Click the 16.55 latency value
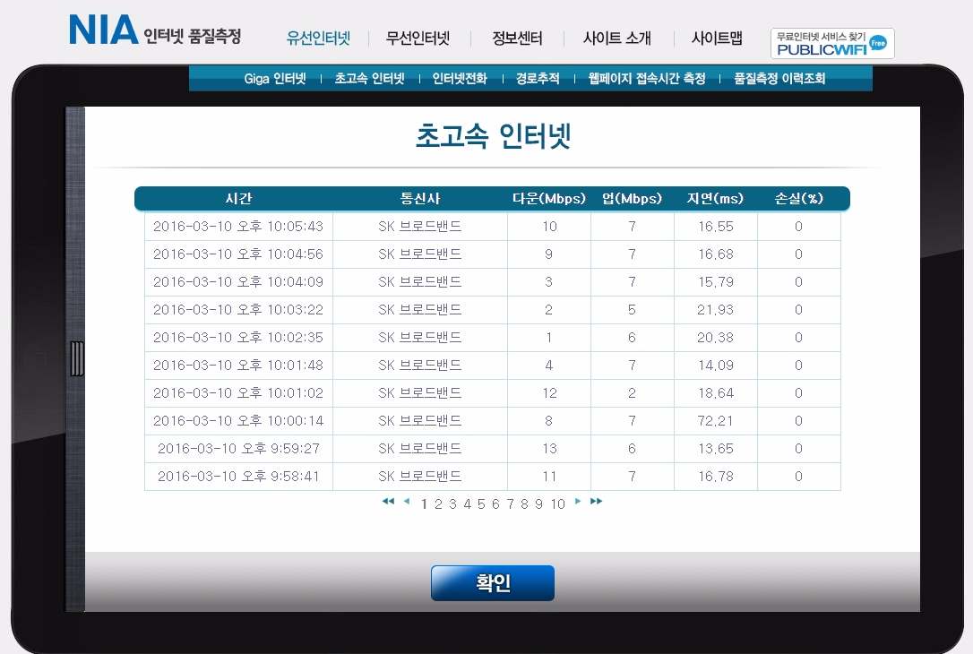973x654 pixels. pos(716,227)
